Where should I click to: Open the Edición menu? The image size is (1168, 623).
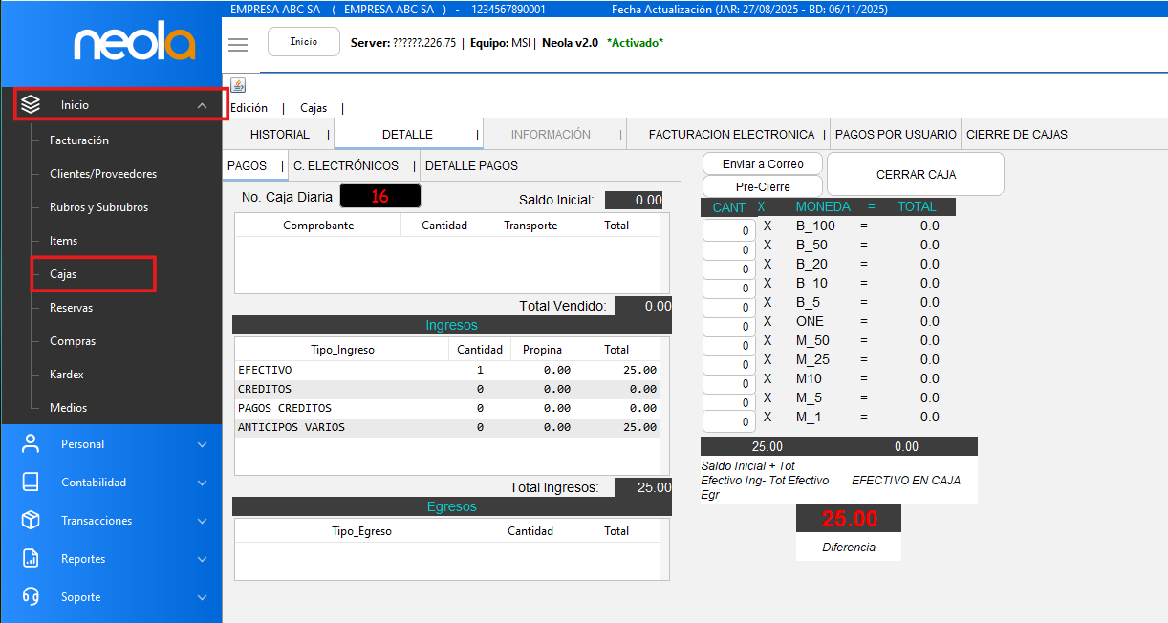249,108
